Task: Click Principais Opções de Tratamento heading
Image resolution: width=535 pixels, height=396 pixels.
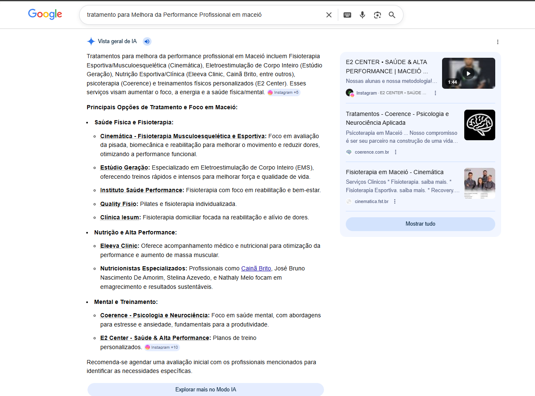Action: point(162,107)
